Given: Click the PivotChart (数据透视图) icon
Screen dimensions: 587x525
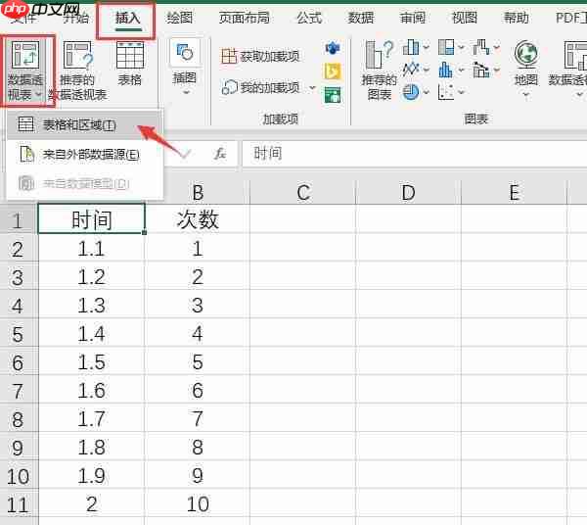Looking at the screenshot, I should click(x=574, y=56).
